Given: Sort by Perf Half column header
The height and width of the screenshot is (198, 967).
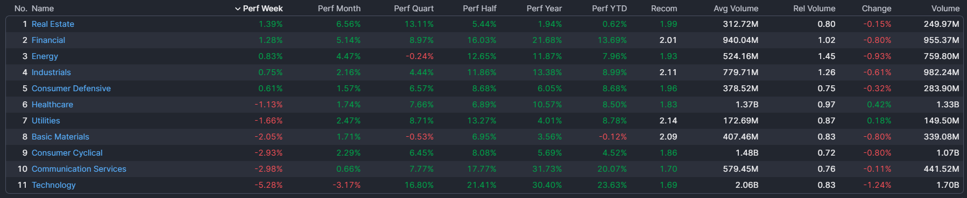Looking at the screenshot, I should click(x=479, y=9).
